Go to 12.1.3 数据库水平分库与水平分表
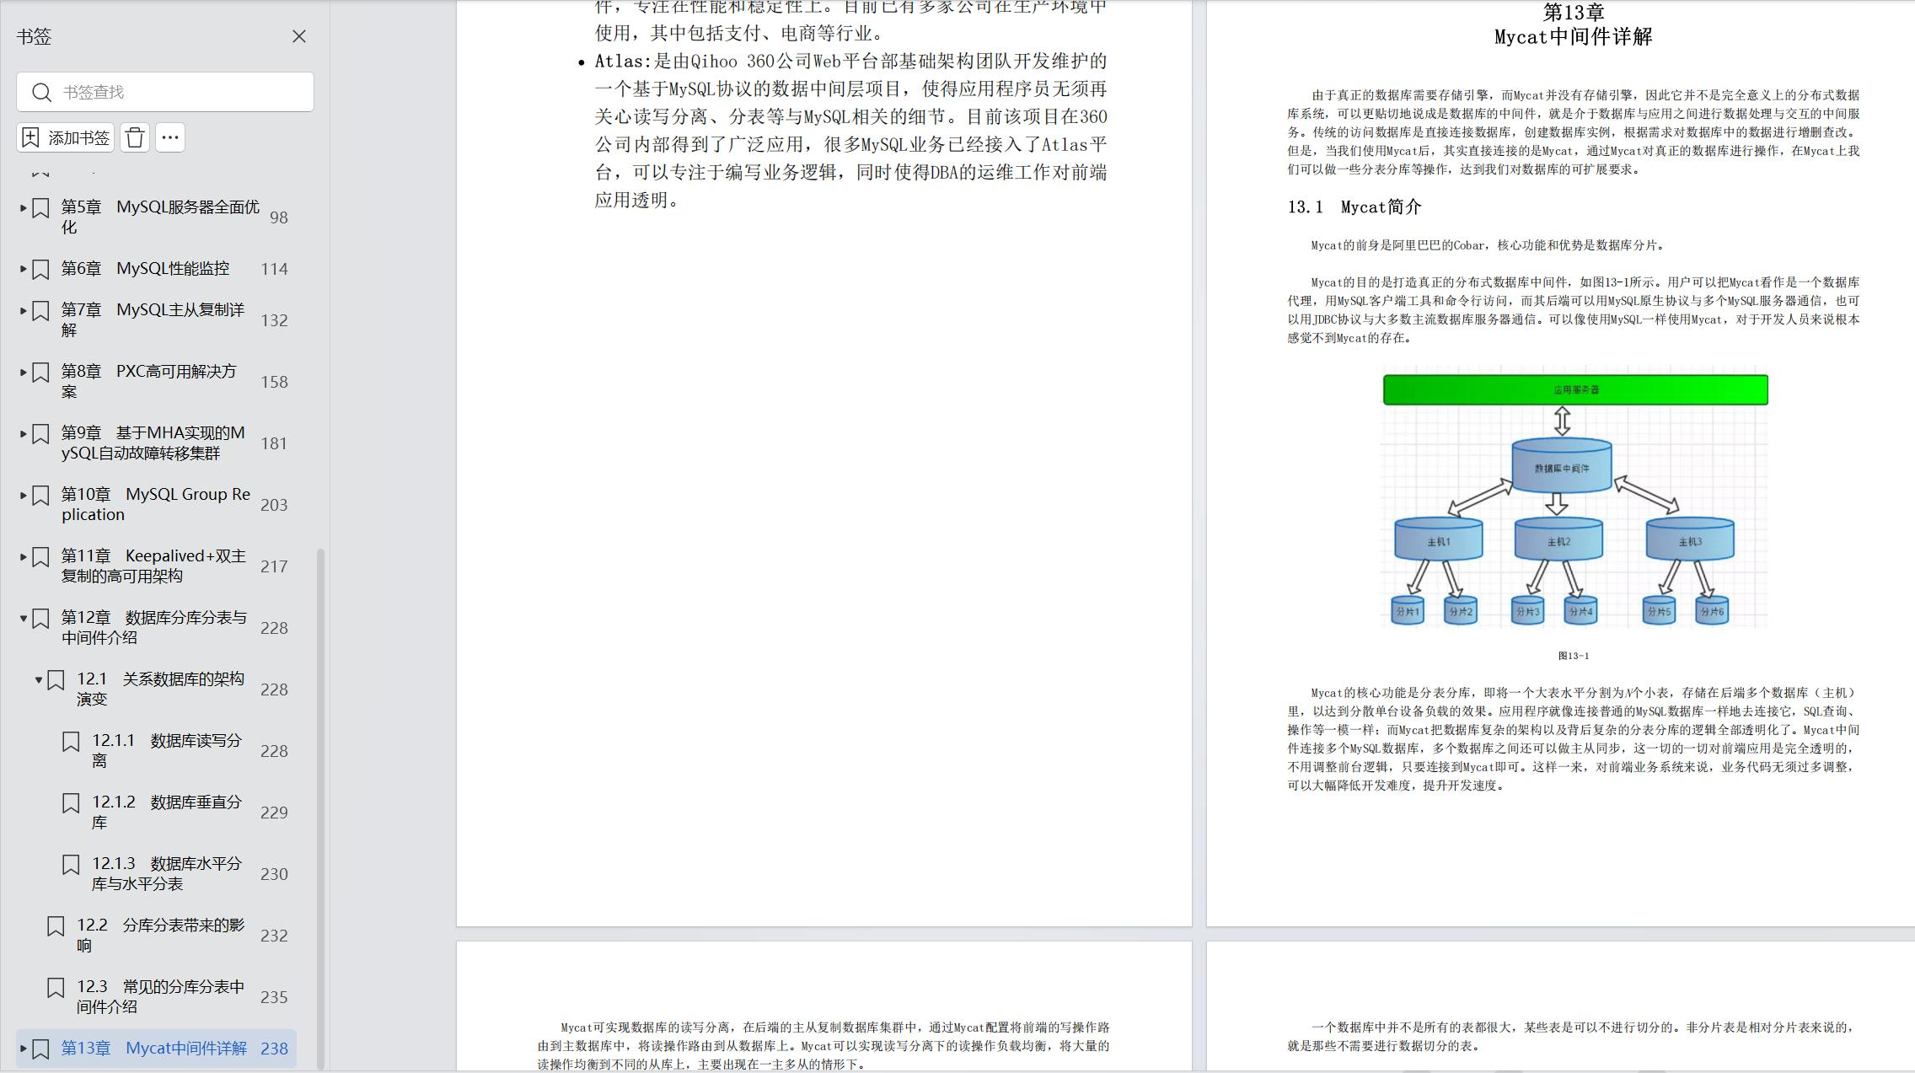Image resolution: width=1915 pixels, height=1073 pixels. click(x=166, y=873)
